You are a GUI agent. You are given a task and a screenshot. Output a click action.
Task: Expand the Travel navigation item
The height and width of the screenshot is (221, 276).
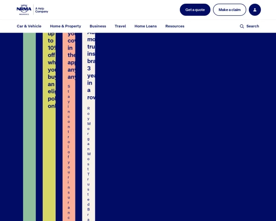coord(120,26)
